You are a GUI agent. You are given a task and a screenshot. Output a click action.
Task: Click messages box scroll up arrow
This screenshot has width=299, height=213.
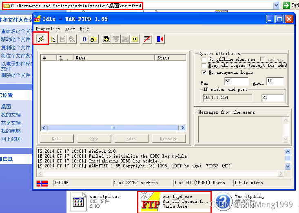click(x=286, y=120)
